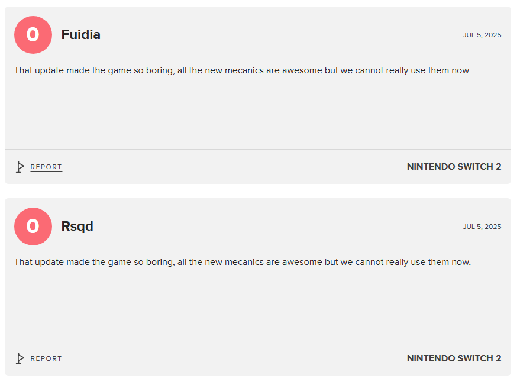Screen dimensions: 520x378
Task: Click the report flag icon on Fuidia's review
Action: point(20,167)
